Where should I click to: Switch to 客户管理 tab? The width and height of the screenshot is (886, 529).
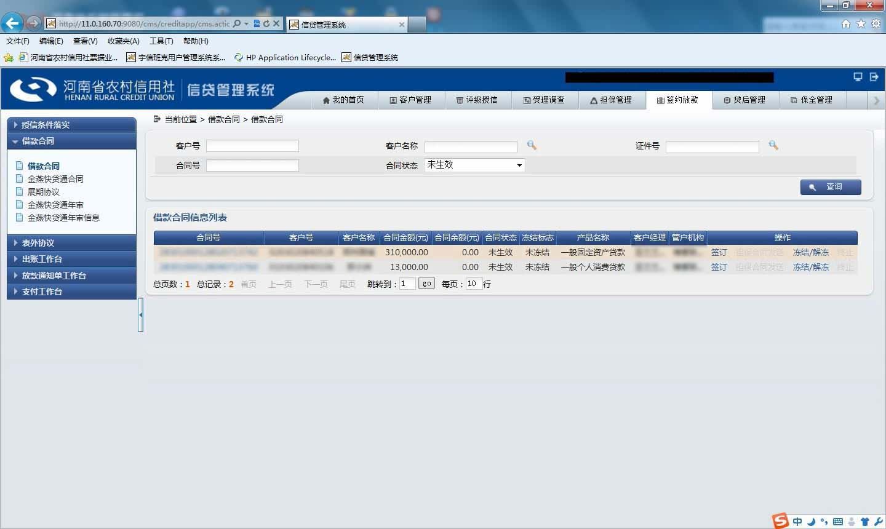coord(410,100)
